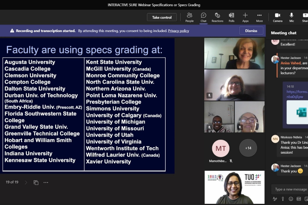Click the Mamothibe participant name label

click(218, 161)
